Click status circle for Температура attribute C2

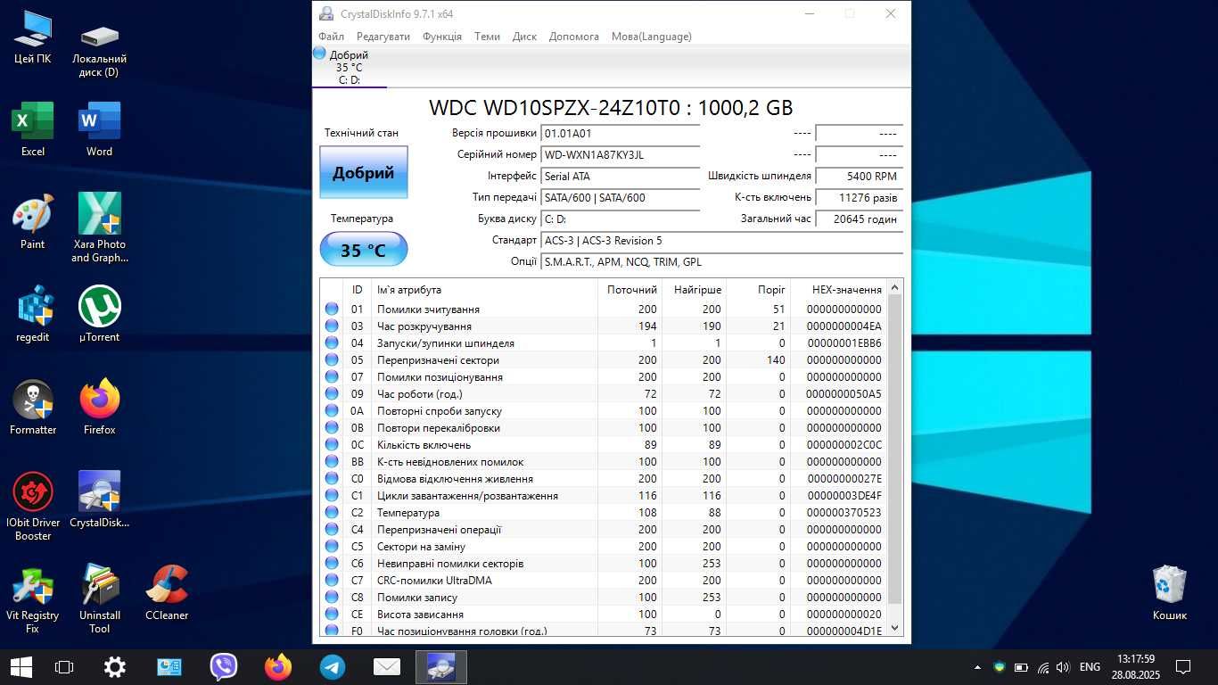click(x=332, y=513)
